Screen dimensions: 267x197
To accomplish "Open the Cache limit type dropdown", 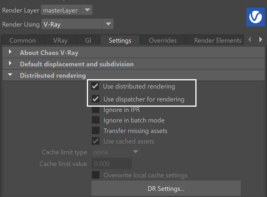I will pyautogui.click(x=116, y=152).
